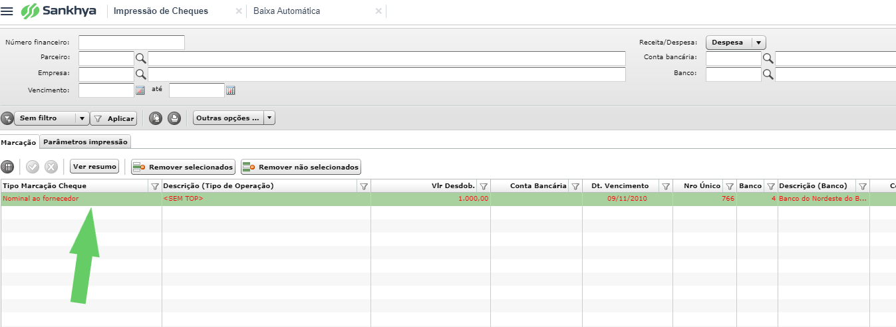Click the grid configuration icon

(x=7, y=167)
